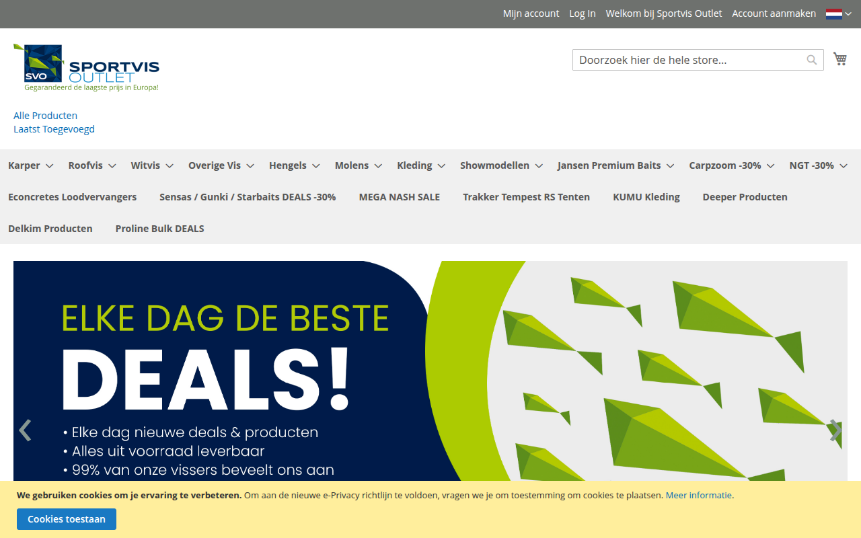This screenshot has height=538, width=861.
Task: Click the Account aanmaken link
Action: click(774, 13)
